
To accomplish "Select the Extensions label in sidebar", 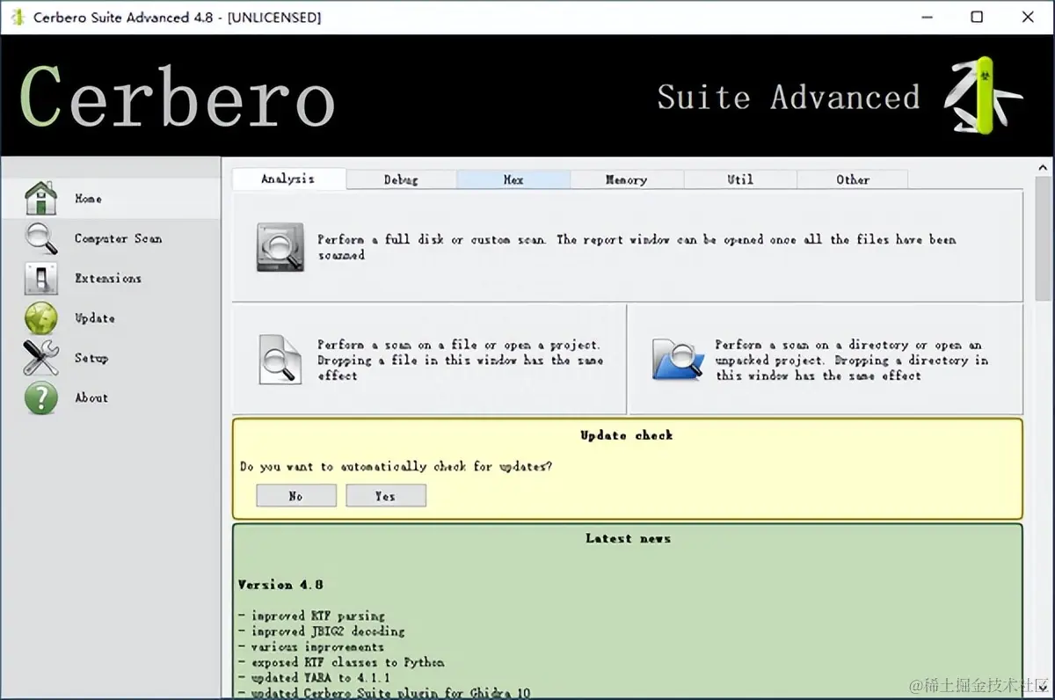I will [108, 278].
